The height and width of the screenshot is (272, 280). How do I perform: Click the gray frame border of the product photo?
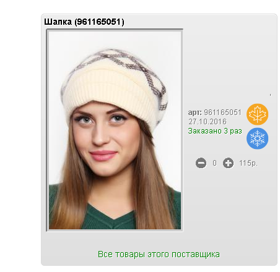point(47,130)
